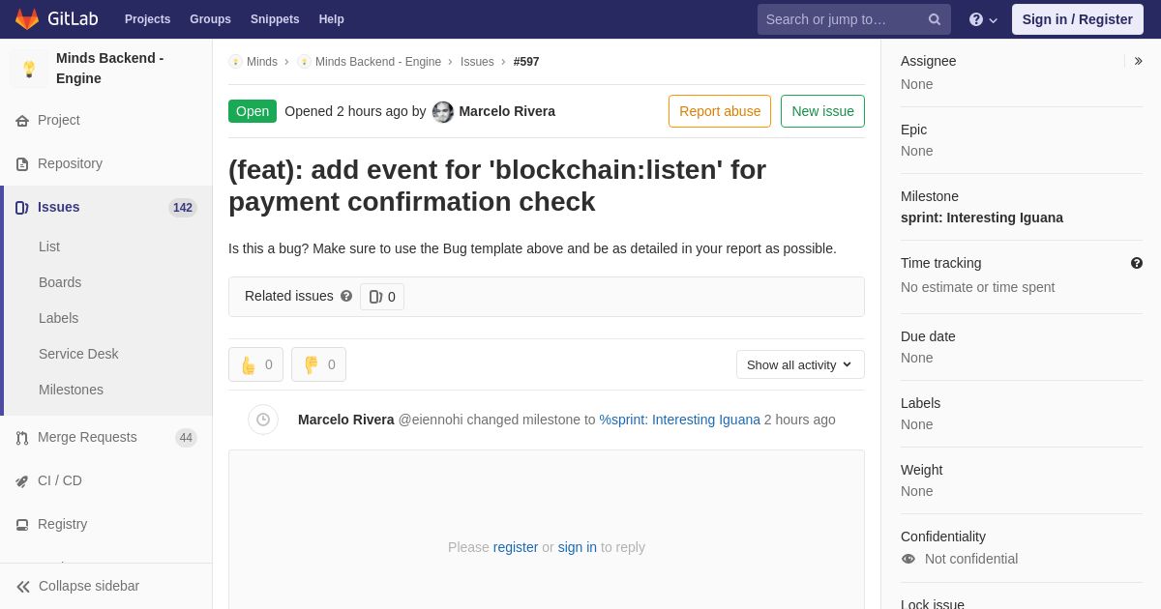Click the thumbs up reaction

(x=255, y=364)
